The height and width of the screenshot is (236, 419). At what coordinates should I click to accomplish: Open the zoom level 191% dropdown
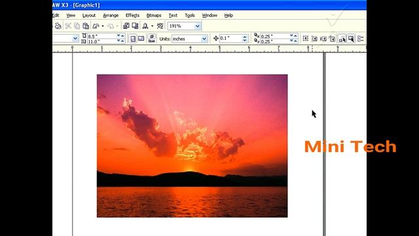pyautogui.click(x=197, y=26)
